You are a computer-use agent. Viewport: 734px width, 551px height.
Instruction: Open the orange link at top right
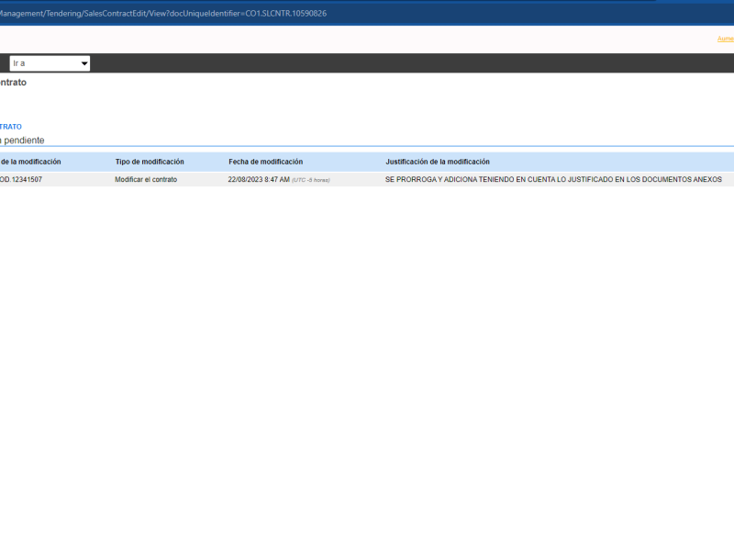click(726, 39)
